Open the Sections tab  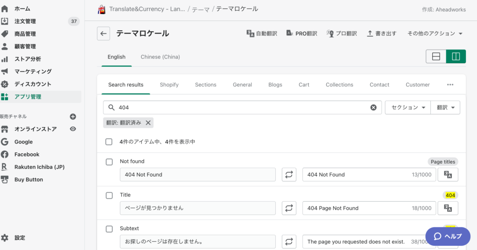click(x=205, y=85)
